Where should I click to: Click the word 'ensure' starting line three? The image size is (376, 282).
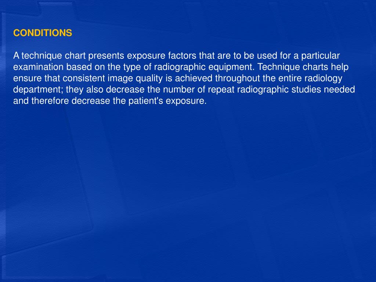pyautogui.click(x=27, y=78)
